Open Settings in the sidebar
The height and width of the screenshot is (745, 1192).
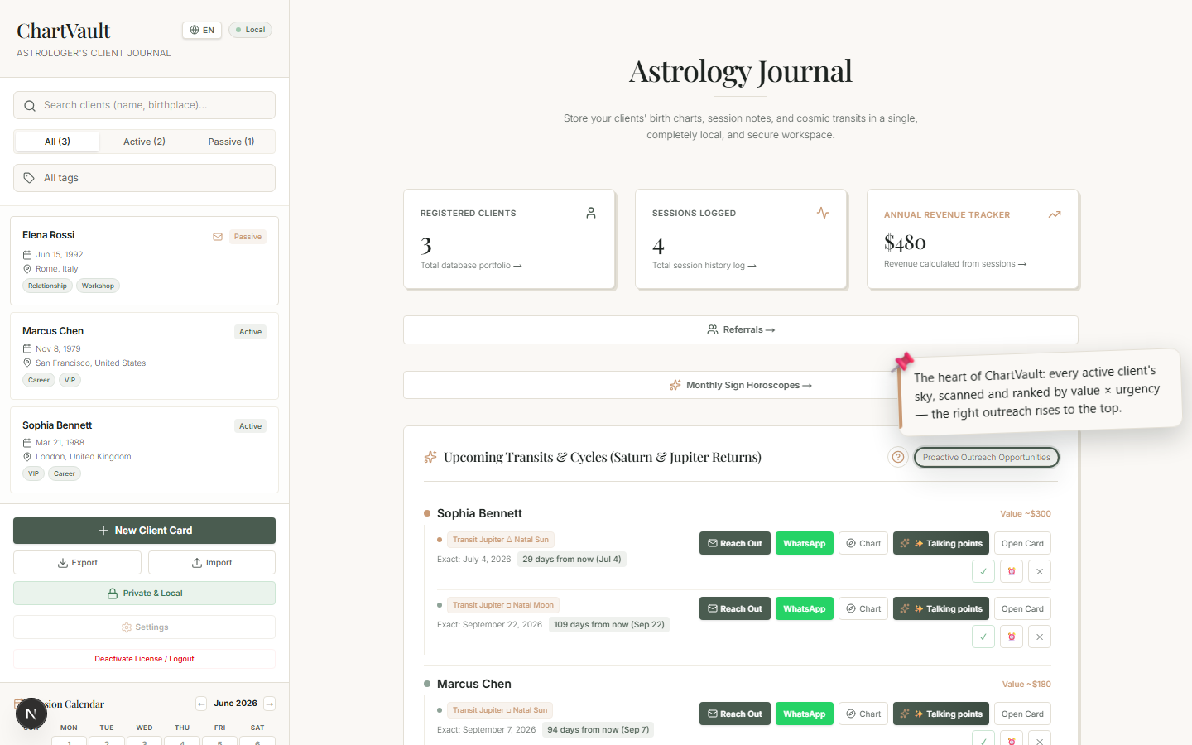pos(144,627)
